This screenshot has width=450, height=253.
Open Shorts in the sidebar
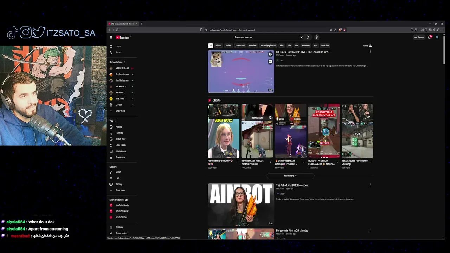[x=118, y=52]
